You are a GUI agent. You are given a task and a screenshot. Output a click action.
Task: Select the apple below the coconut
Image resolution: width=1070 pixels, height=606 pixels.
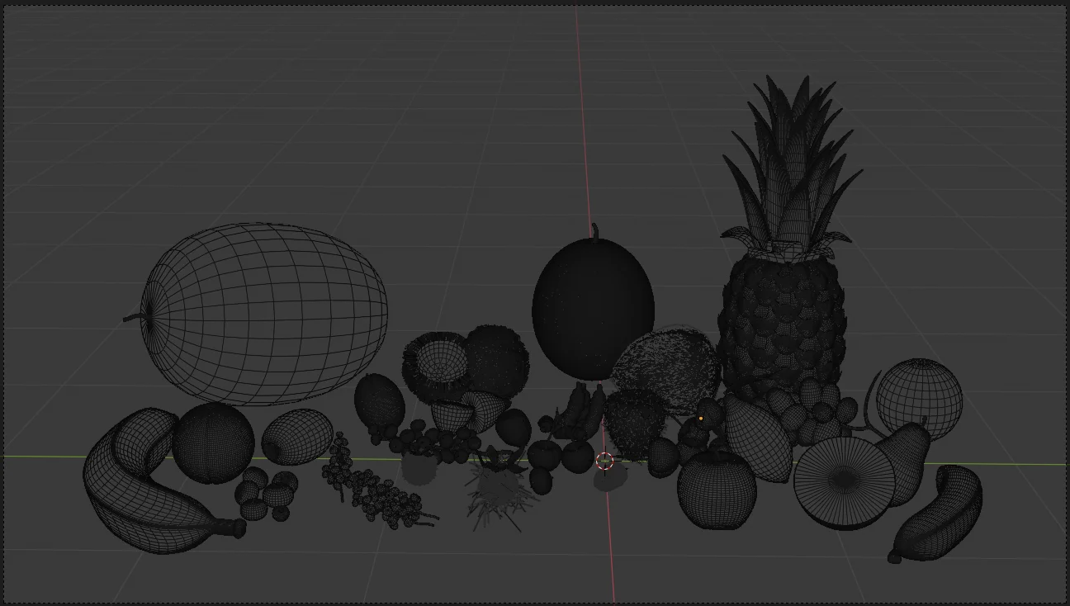pos(718,487)
